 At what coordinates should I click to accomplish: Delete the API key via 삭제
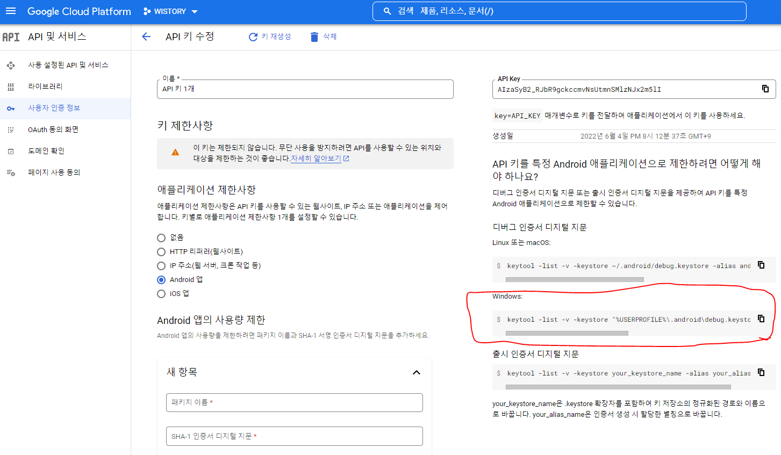pos(323,37)
